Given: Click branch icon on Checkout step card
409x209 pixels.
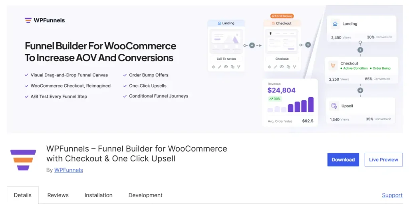Looking at the screenshot, I should pos(294,67).
